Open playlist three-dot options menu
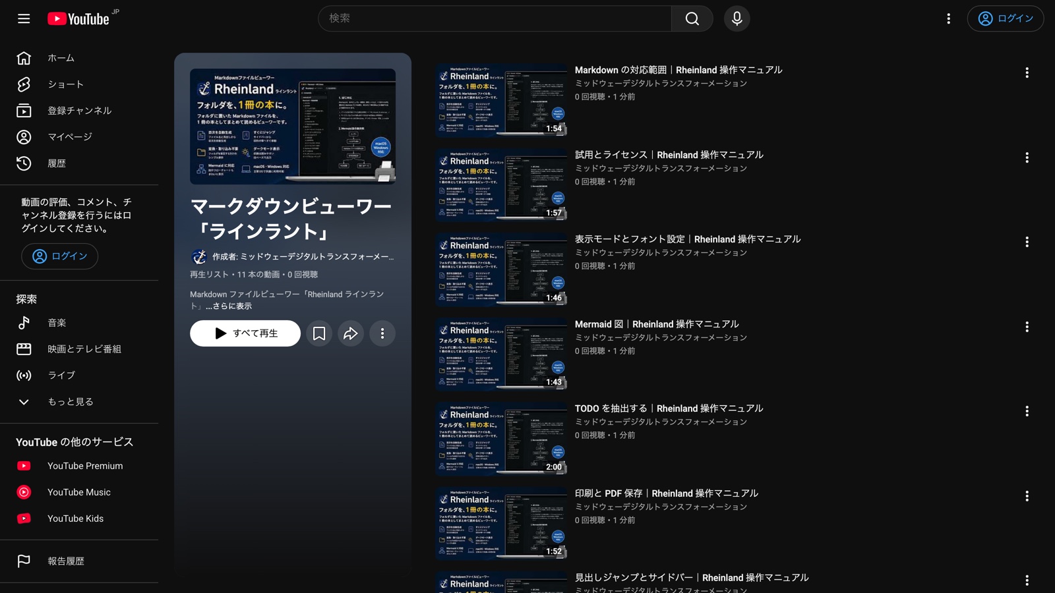 point(382,333)
